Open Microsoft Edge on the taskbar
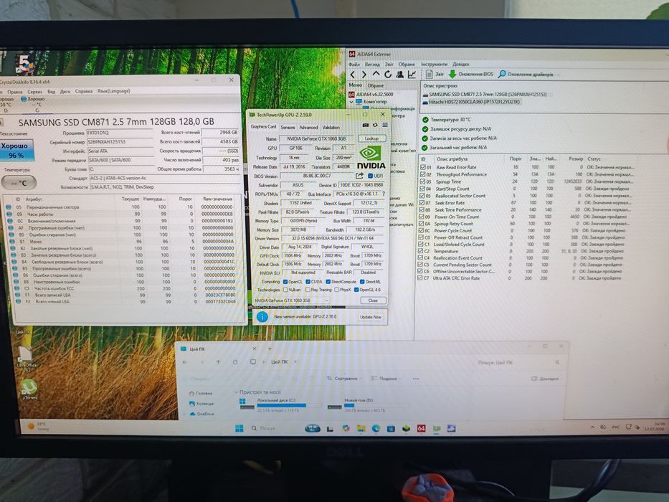Viewport: 669px width, 502px height. click(x=376, y=428)
